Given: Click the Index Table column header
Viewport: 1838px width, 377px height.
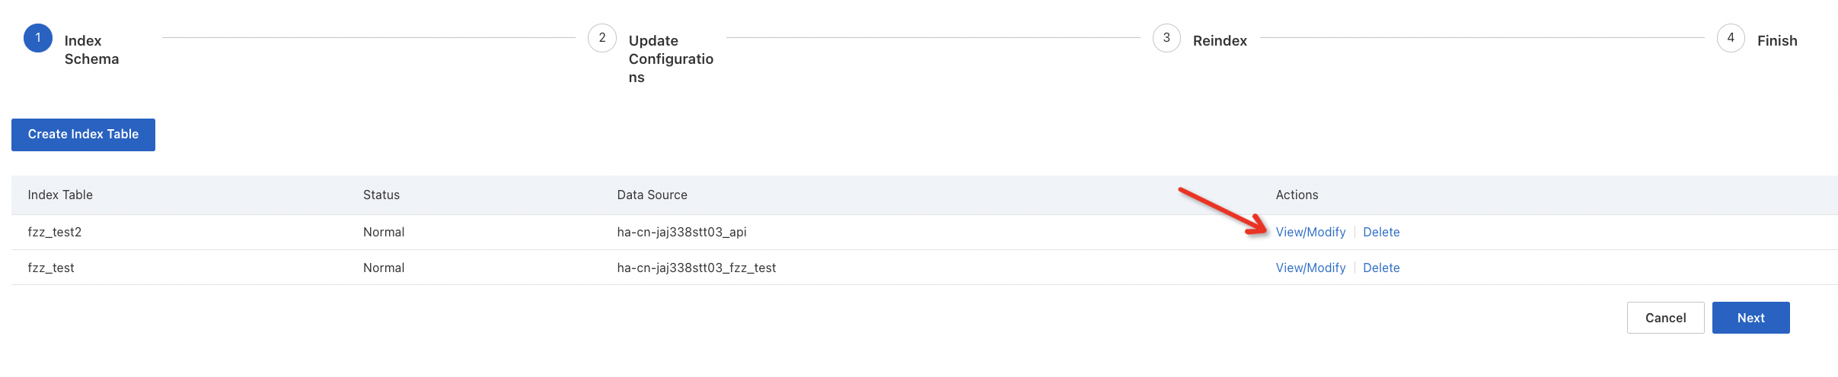Looking at the screenshot, I should coord(60,195).
